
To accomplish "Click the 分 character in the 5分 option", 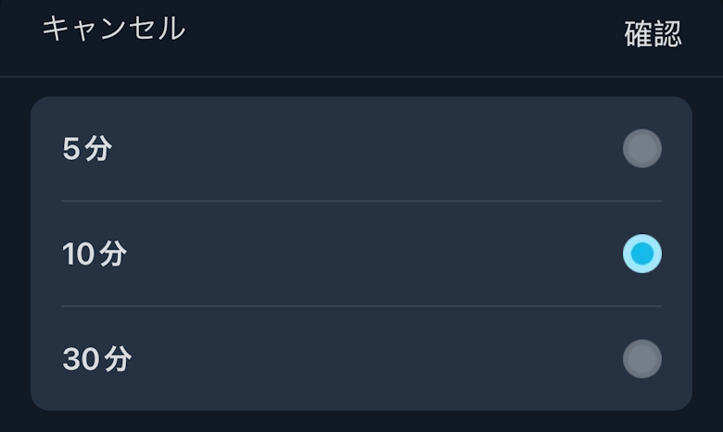I will pyautogui.click(x=98, y=149).
